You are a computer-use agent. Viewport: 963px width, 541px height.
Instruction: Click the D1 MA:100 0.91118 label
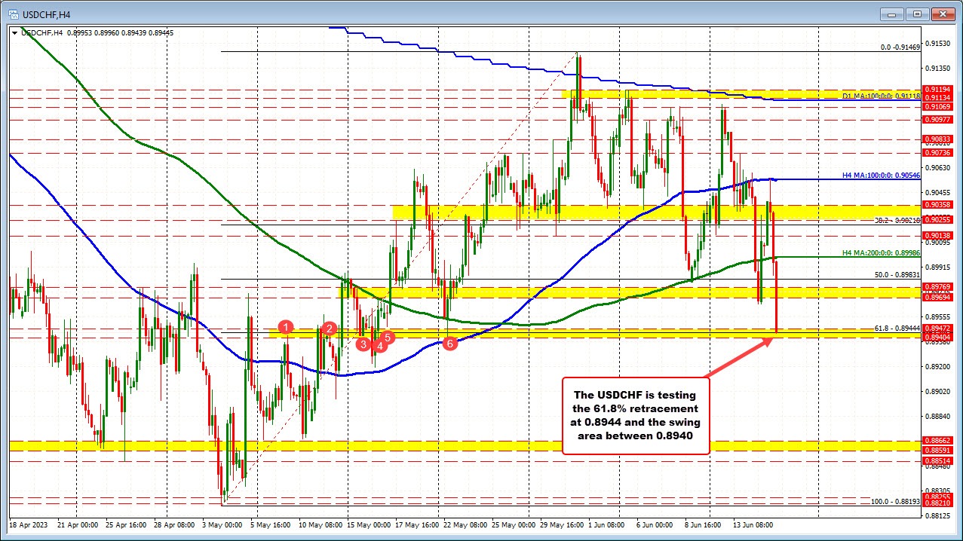tap(881, 96)
